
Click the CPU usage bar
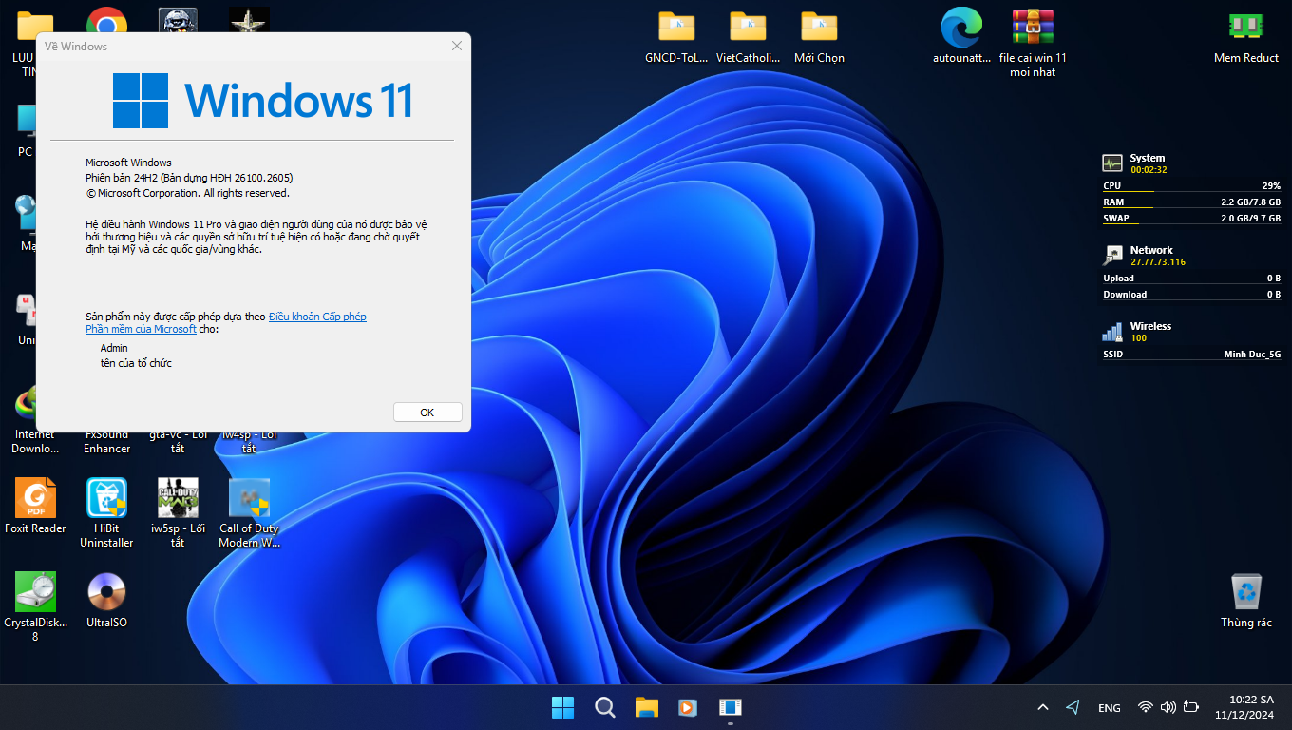coord(1191,186)
